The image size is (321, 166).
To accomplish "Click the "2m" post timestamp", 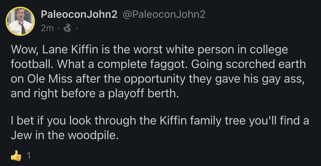I will (47, 28).
